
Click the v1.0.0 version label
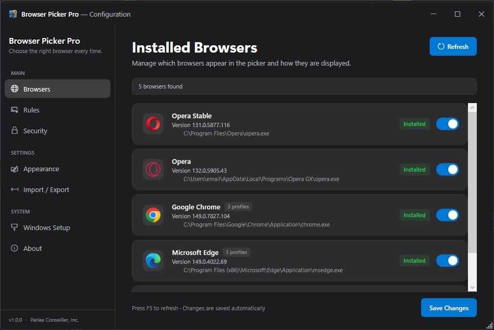click(16, 320)
